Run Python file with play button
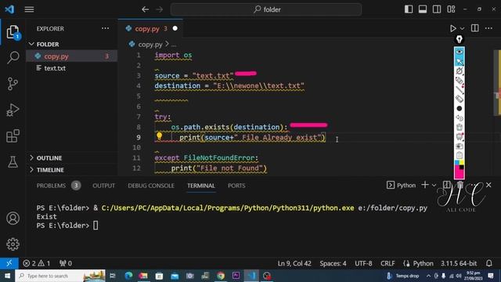This screenshot has height=282, width=501. [x=452, y=28]
